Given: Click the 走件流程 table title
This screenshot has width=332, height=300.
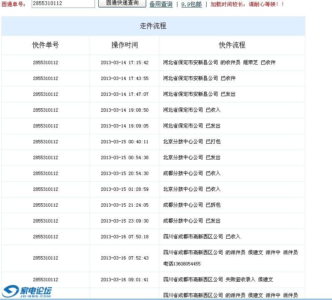Looking at the screenshot, I should coord(153,26).
